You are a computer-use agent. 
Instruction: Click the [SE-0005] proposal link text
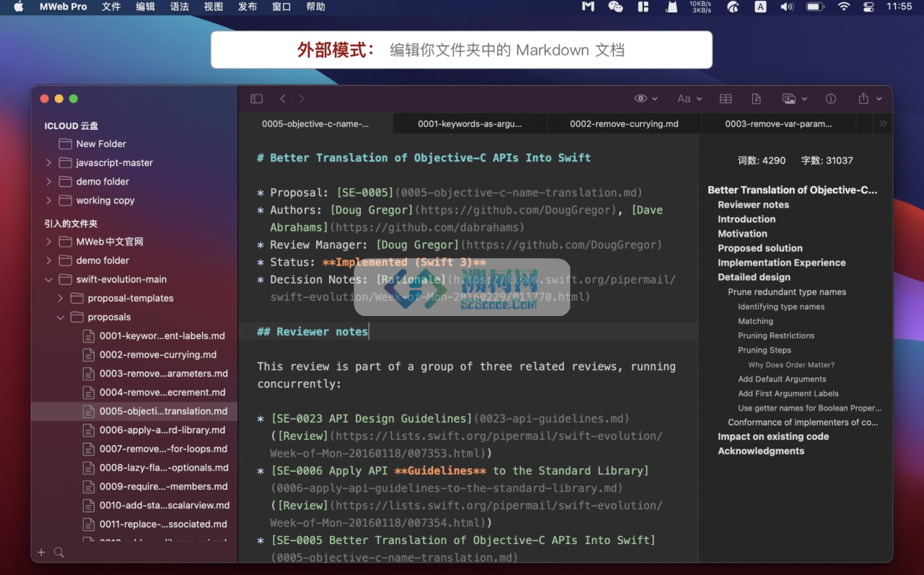(365, 193)
